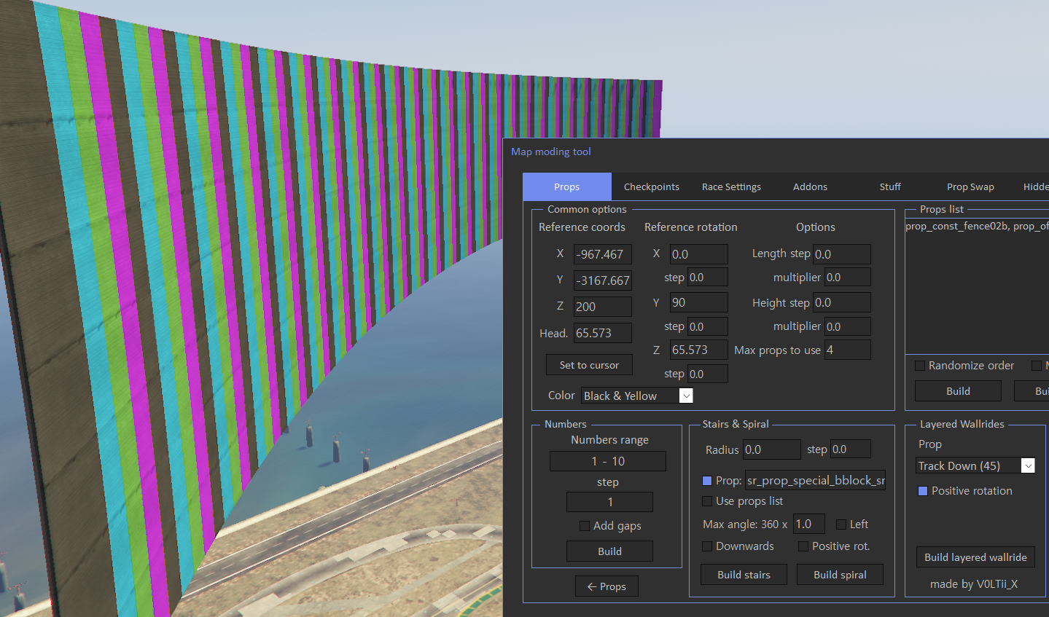This screenshot has height=617, width=1049.
Task: Click the Build spiral button
Action: click(840, 575)
